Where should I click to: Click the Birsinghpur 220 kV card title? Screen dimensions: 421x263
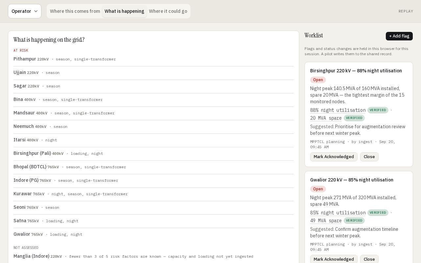(356, 71)
